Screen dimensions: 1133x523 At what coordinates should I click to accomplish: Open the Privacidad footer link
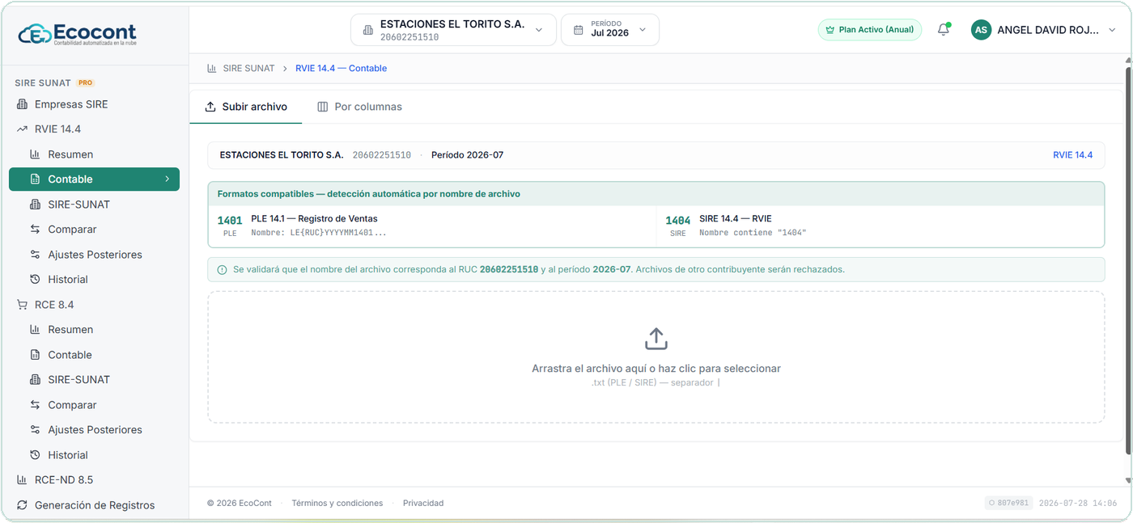pyautogui.click(x=423, y=503)
